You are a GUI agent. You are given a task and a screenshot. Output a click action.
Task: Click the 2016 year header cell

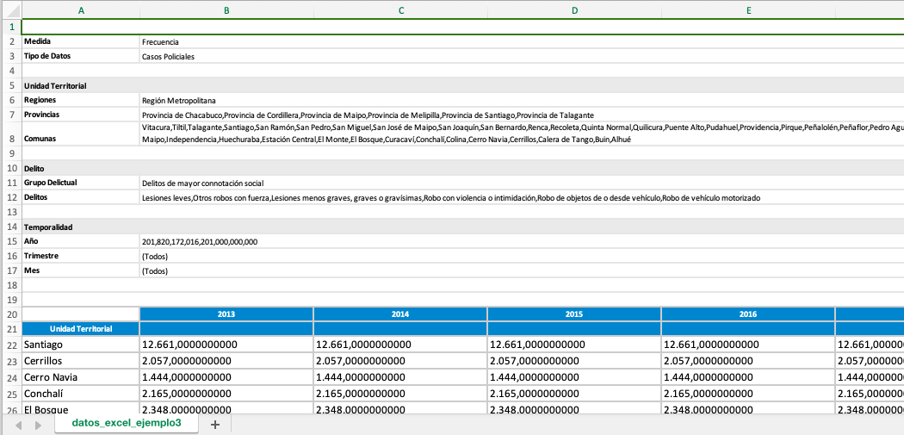pos(748,314)
